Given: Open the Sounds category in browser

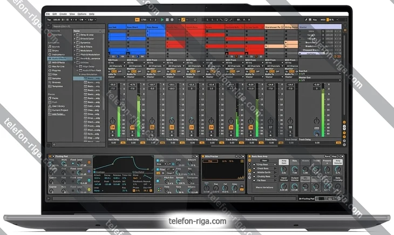Looking at the screenshot, I should (55, 46).
